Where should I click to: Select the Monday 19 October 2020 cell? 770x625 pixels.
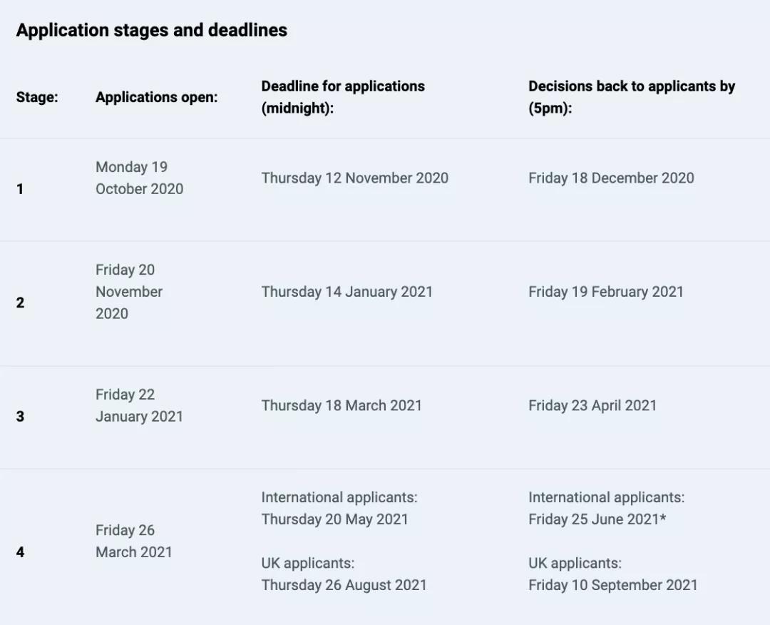140,178
